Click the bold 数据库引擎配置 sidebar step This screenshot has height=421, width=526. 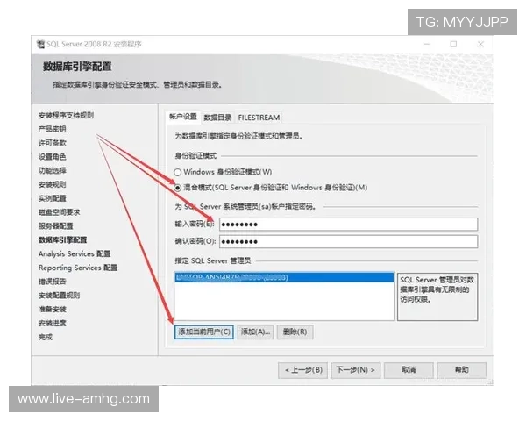coord(63,240)
